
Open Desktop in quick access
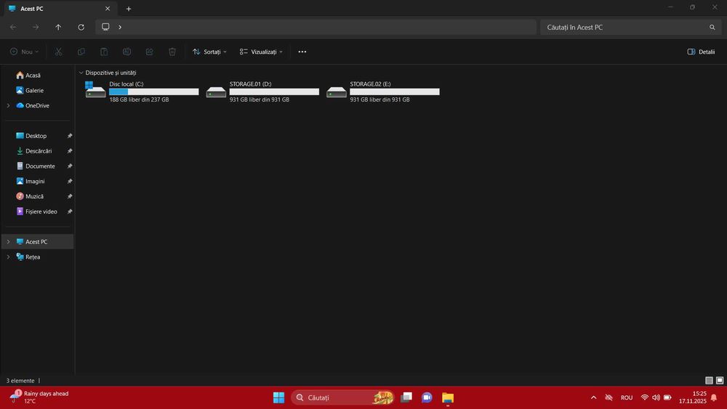[x=37, y=136]
